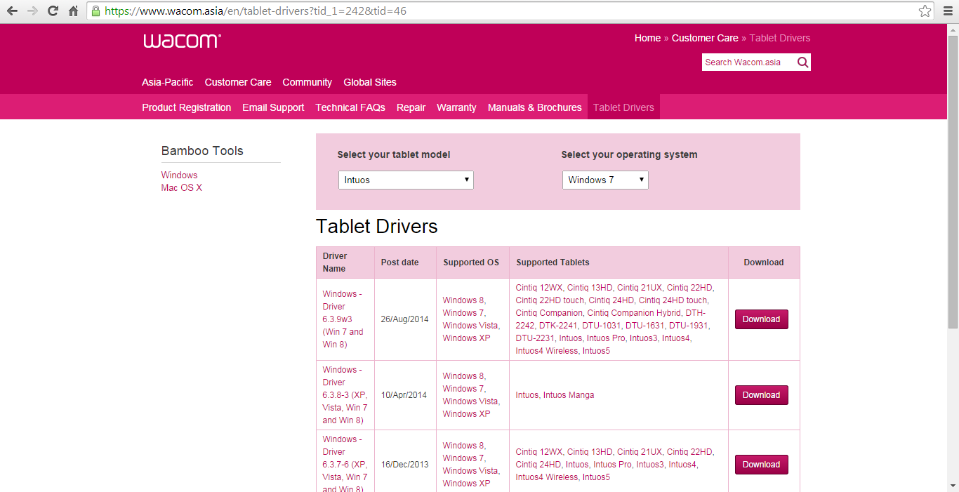
Task: Click the 16/Dec/2013 post date
Action: (405, 465)
